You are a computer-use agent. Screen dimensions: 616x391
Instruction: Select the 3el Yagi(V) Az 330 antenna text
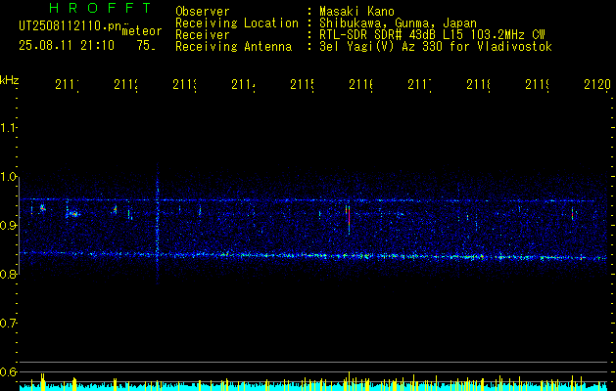tap(436, 47)
